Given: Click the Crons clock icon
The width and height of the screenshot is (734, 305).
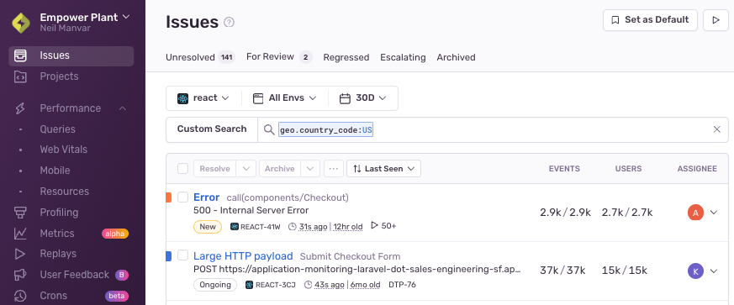Looking at the screenshot, I should coord(20,296).
